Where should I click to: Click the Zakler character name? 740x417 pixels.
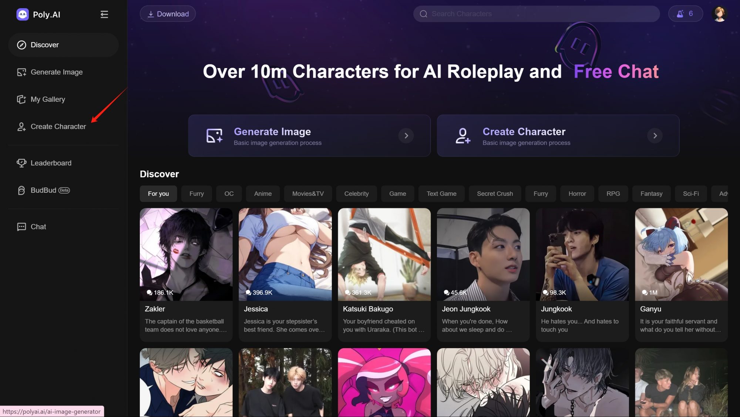[x=155, y=309]
